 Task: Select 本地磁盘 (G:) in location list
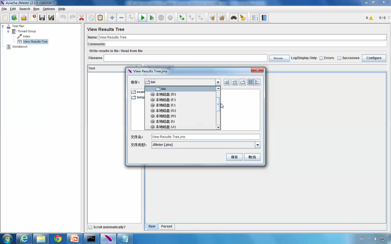click(x=180, y=111)
